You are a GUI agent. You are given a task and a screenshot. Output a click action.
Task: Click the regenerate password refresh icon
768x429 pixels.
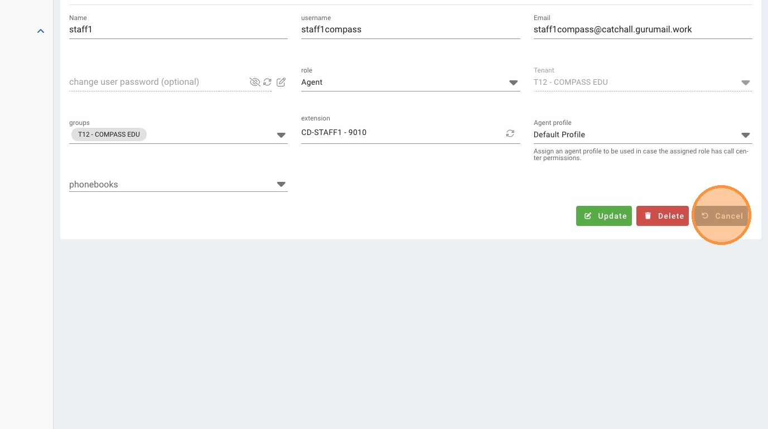point(268,82)
